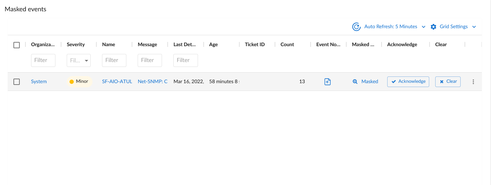Open the event note icon in row
The height and width of the screenshot is (185, 491).
point(328,82)
